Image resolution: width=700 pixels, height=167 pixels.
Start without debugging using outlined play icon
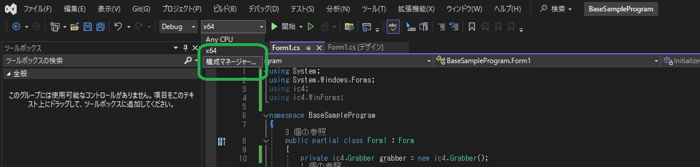pyautogui.click(x=311, y=26)
